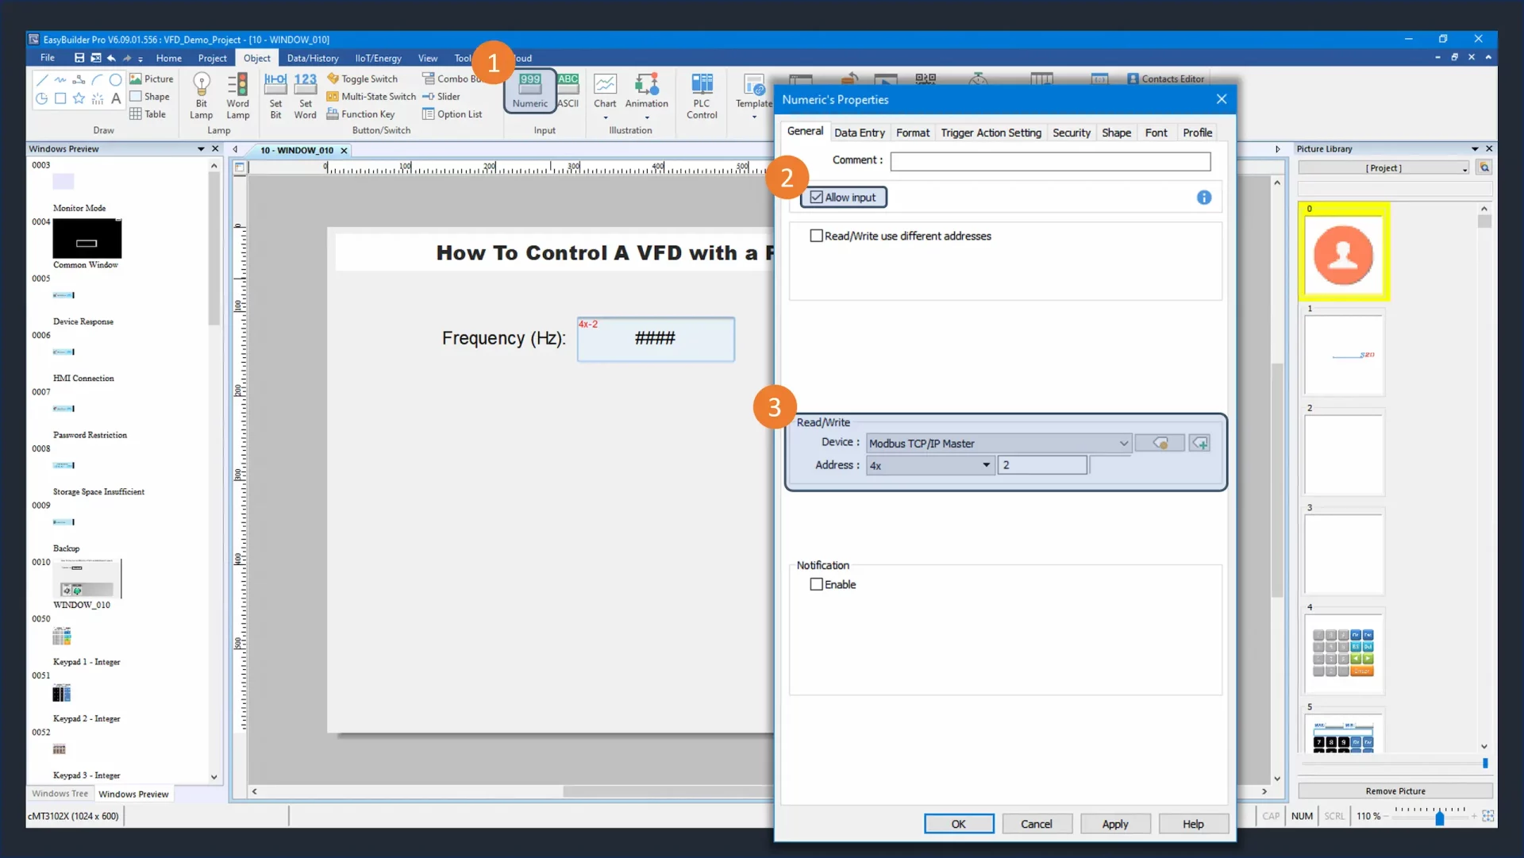Click the address value field containing 2
The image size is (1524, 858).
(x=1041, y=465)
